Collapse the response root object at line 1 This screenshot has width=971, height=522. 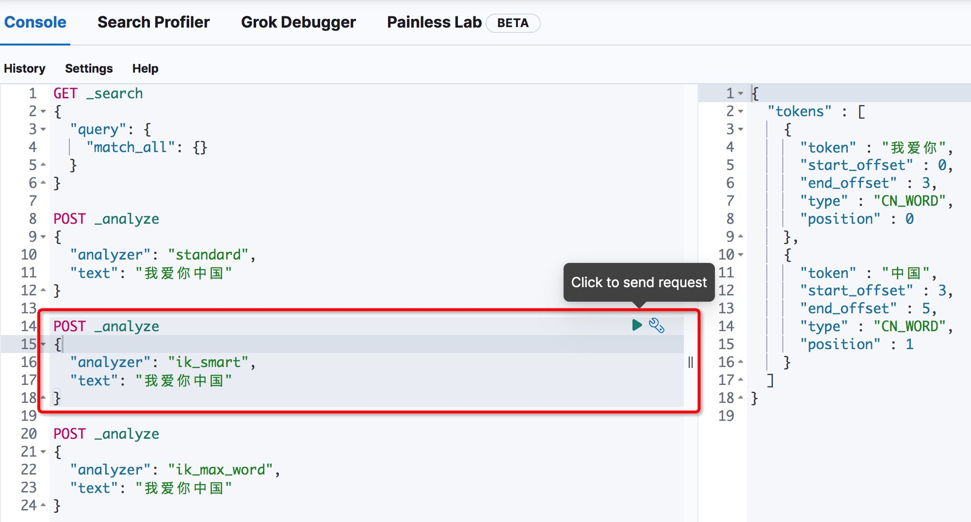(x=741, y=93)
